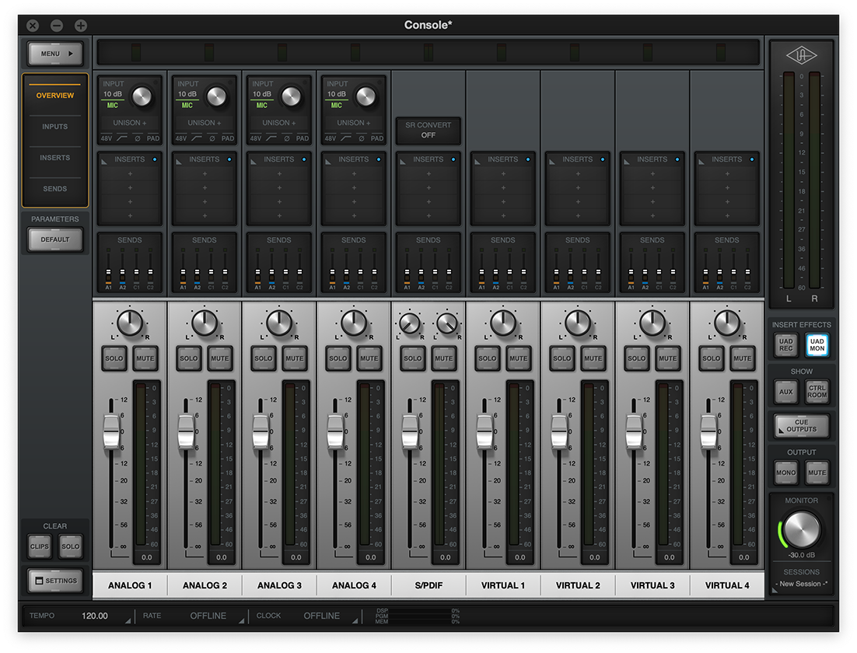The height and width of the screenshot is (653, 857).
Task: Mute the Virtual 1 channel
Action: [518, 358]
